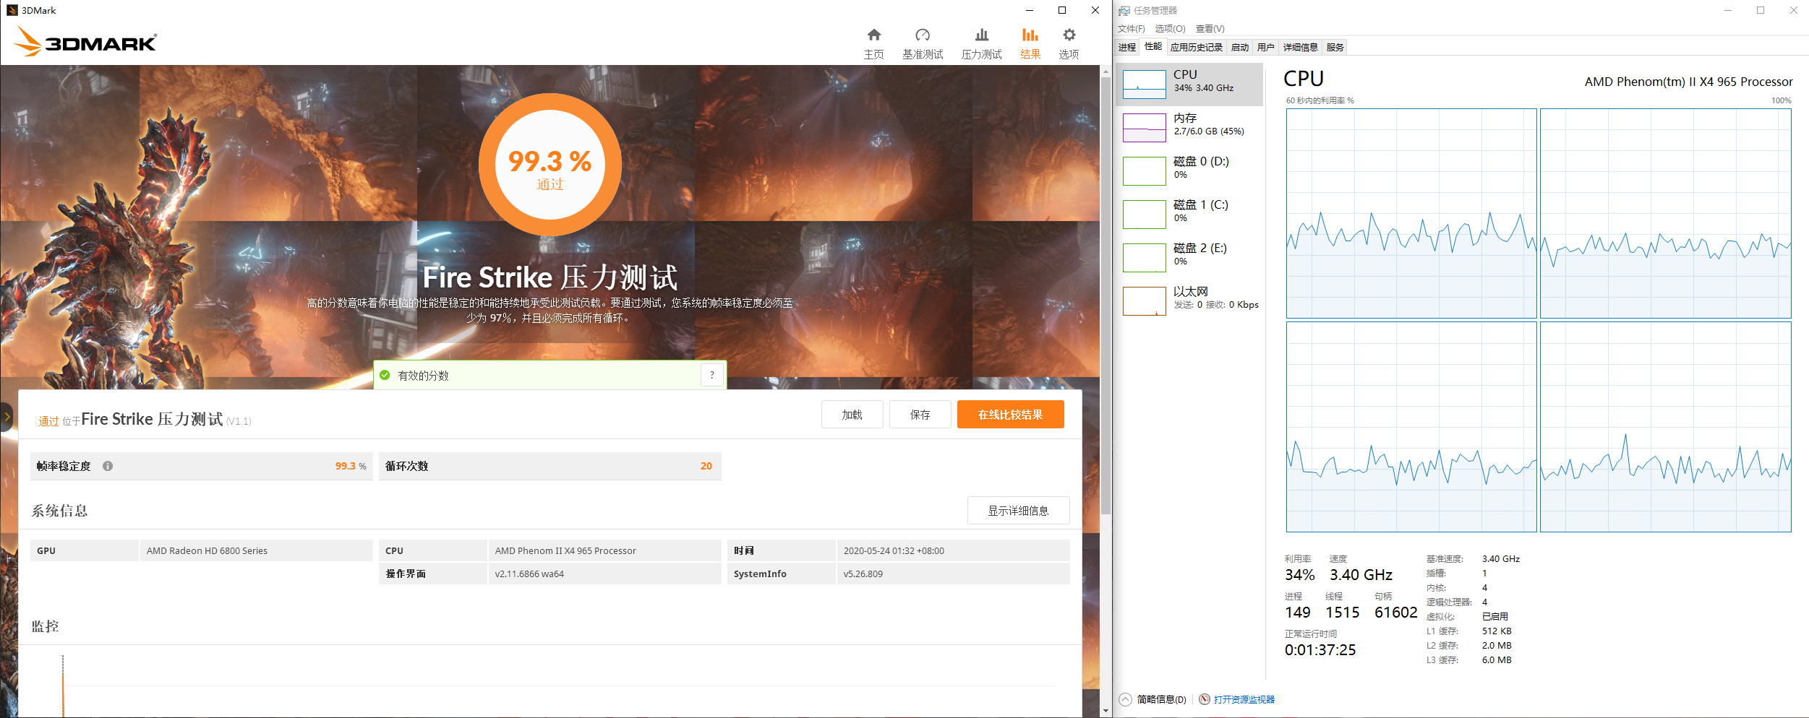Screen dimensions: 1809x718
Task: Expand the left side panel arrow in 3DMark
Action: point(7,417)
